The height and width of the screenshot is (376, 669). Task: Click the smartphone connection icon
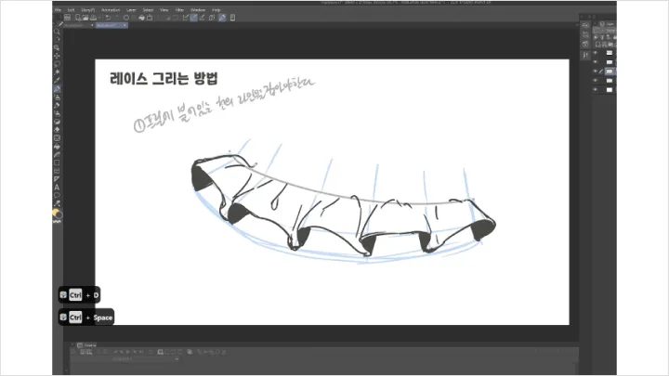(232, 18)
